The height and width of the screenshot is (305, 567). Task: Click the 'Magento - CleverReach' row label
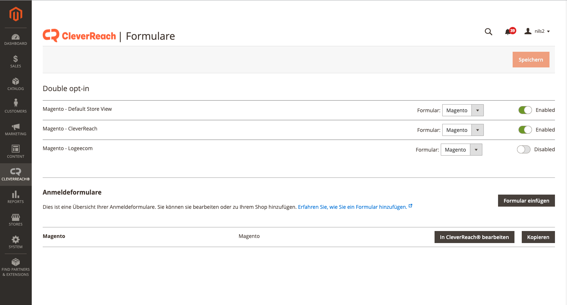(x=70, y=129)
